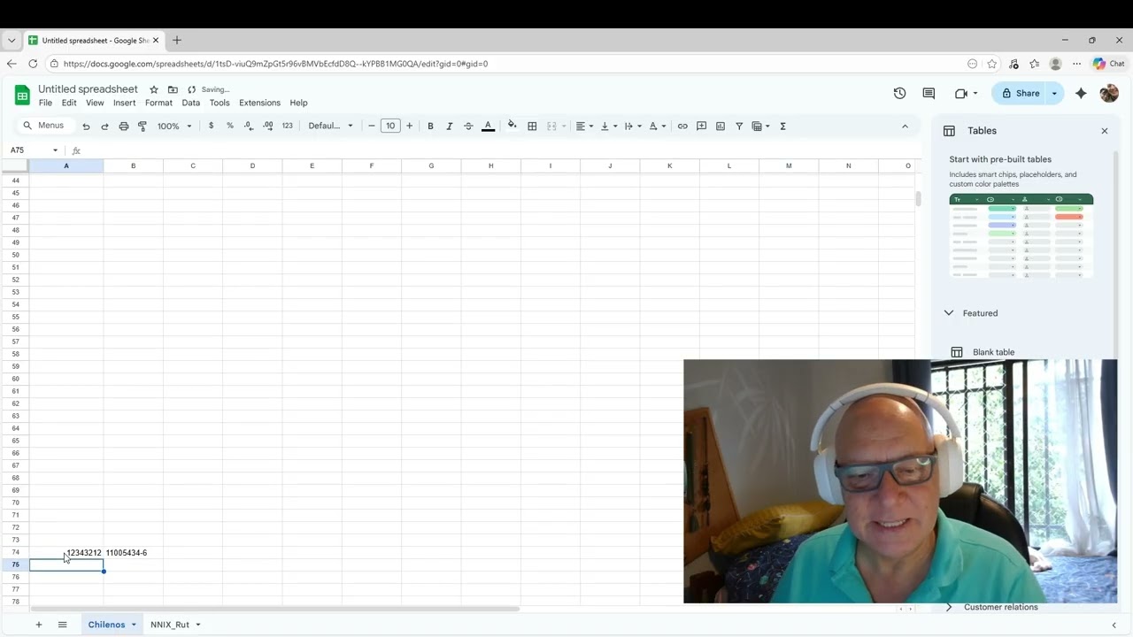Screen dimensions: 1133x637
Task: Show all comments icon
Action: click(929, 93)
